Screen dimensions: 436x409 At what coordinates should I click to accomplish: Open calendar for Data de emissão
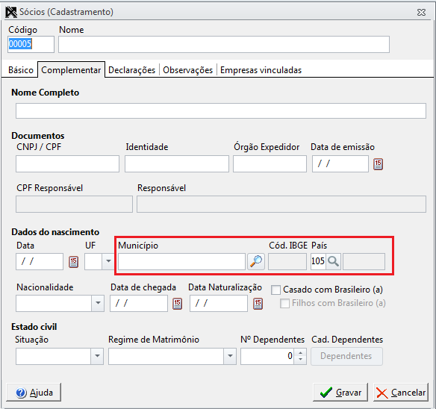(378, 164)
